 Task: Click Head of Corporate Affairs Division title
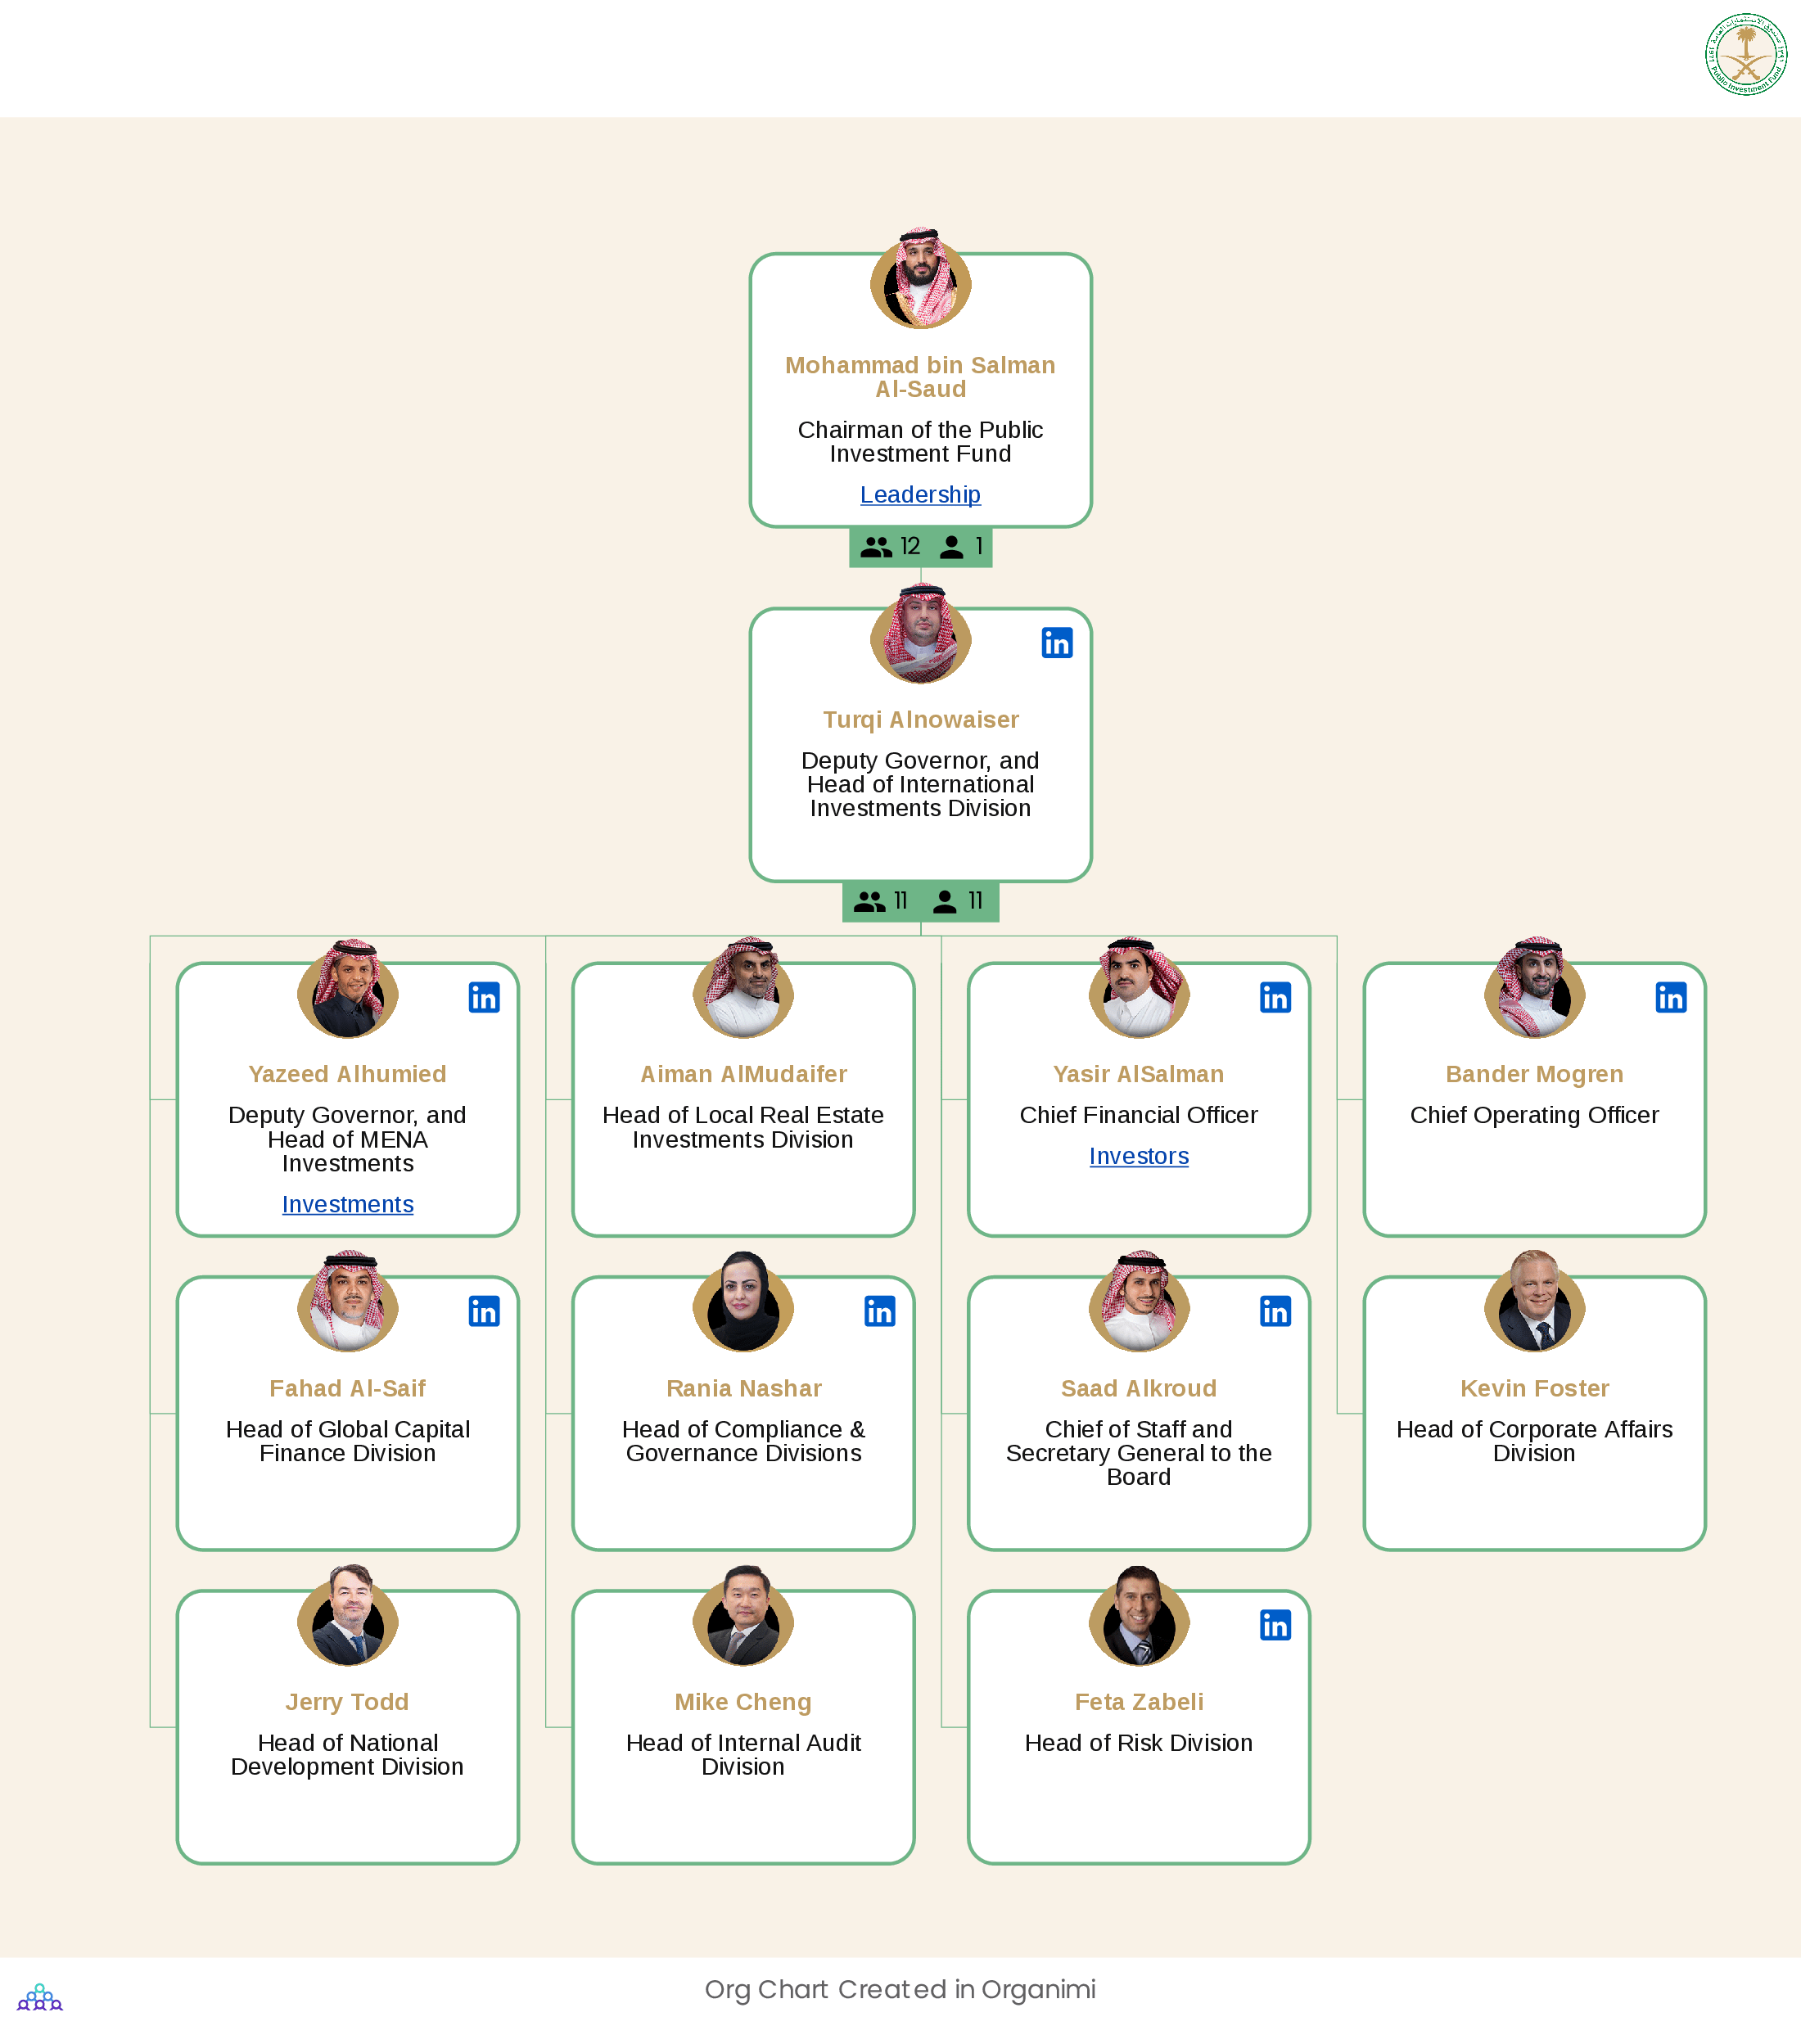click(1535, 1441)
